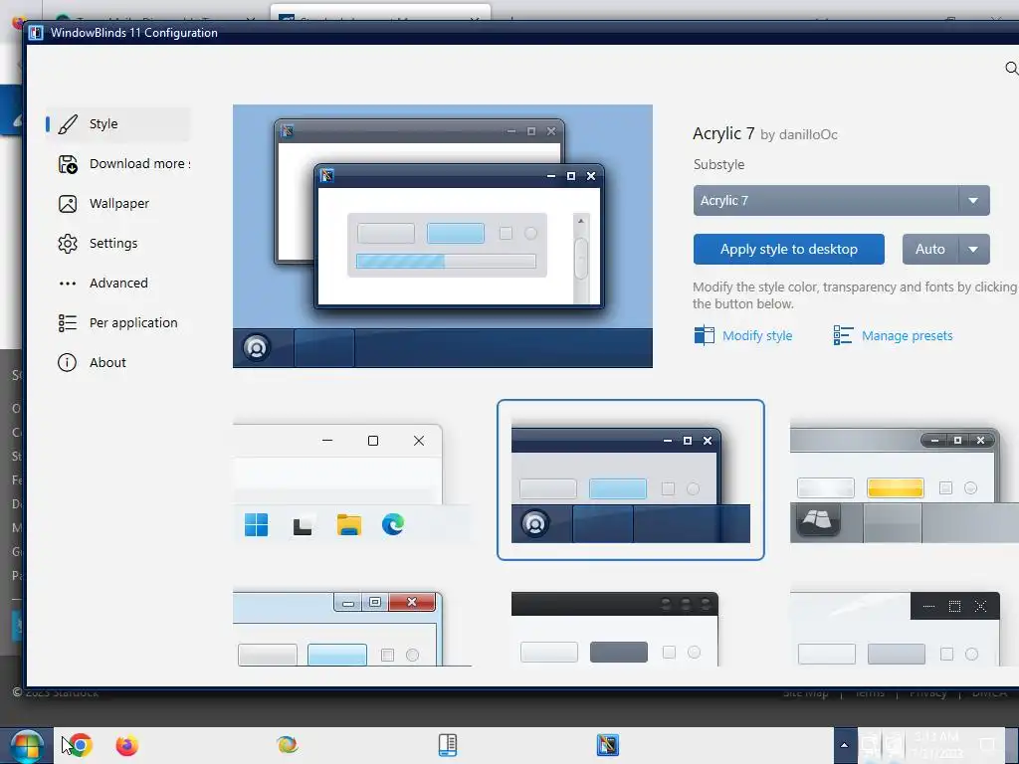
Task: Open the Advanced options section
Action: (117, 284)
